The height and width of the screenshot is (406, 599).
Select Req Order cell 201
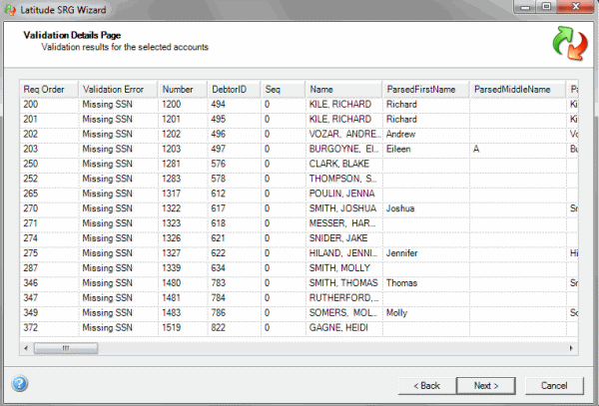pos(49,120)
